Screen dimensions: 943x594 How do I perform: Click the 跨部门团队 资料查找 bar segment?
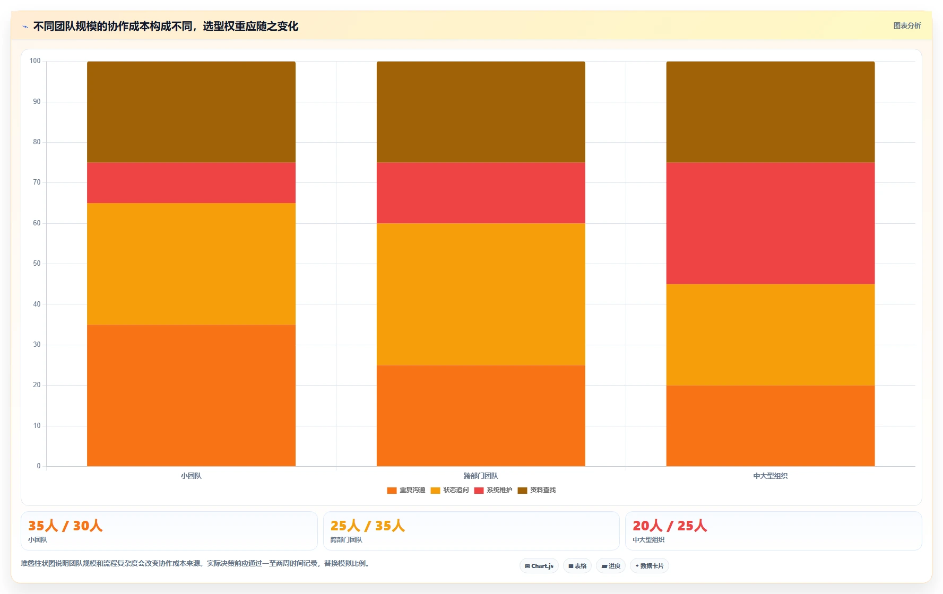481,112
